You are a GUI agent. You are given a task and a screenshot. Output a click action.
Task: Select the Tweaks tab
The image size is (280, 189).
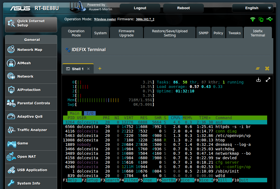(234, 33)
